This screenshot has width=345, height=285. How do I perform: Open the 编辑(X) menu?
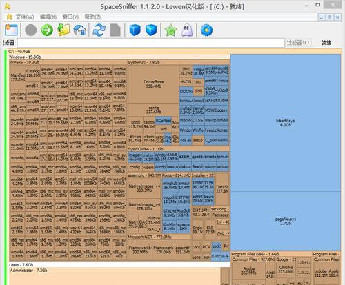(x=48, y=17)
